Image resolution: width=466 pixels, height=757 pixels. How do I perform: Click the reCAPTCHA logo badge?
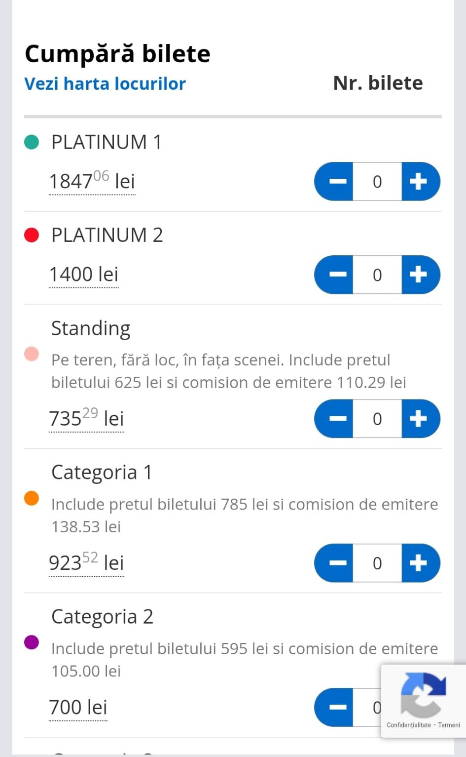coord(423,694)
